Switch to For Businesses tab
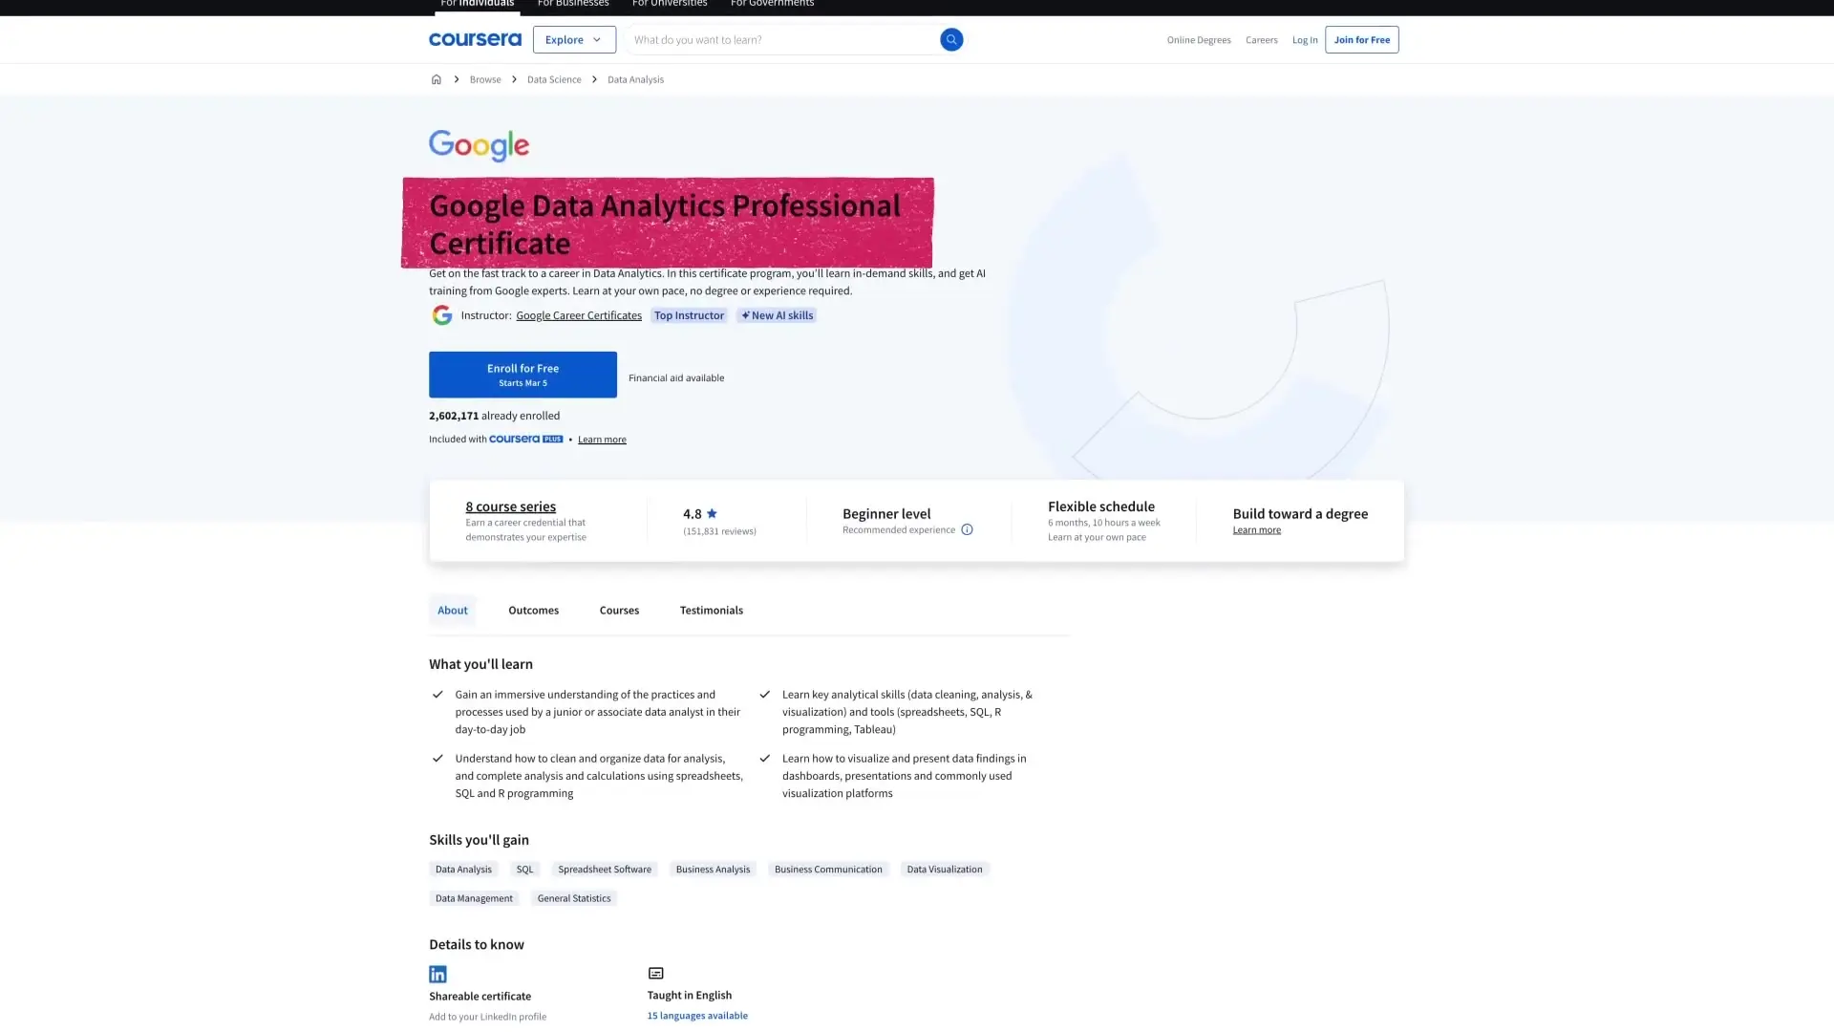The width and height of the screenshot is (1834, 1032). [573, 4]
